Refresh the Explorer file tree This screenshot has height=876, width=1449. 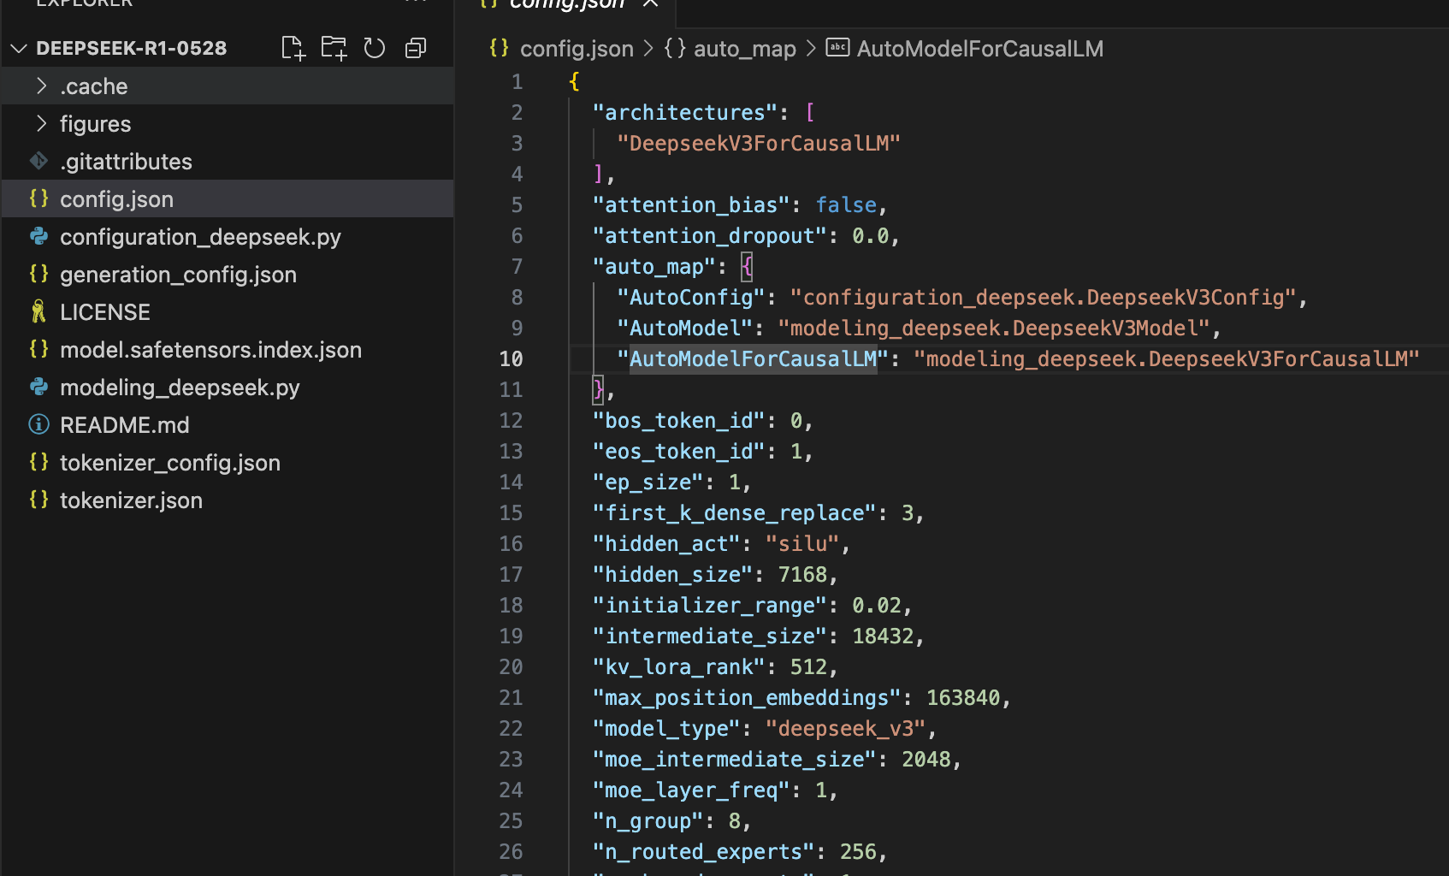tap(375, 48)
